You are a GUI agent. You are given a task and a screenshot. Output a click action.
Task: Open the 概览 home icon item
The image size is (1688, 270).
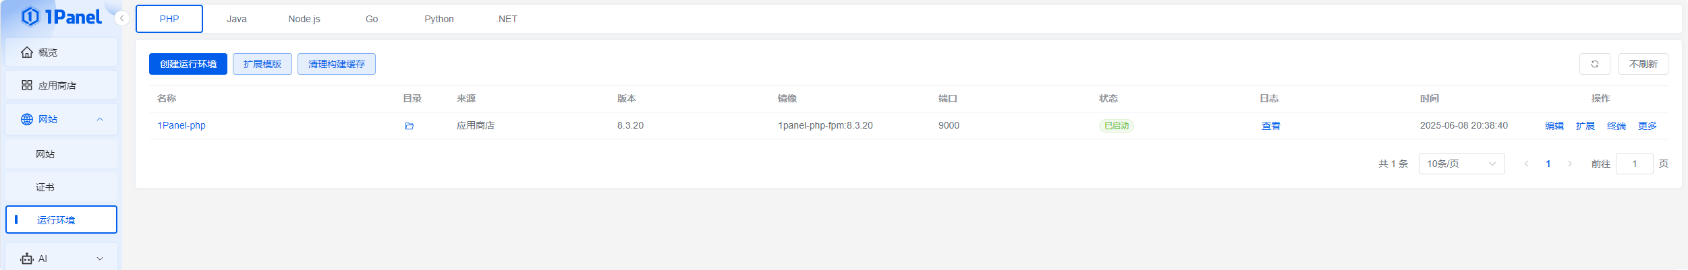(27, 52)
